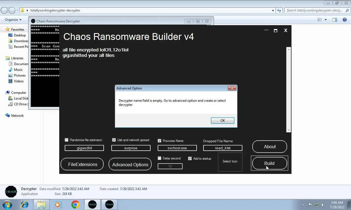Open Windows Media Player from taskbar
351x210 pixels.
(x=58, y=204)
